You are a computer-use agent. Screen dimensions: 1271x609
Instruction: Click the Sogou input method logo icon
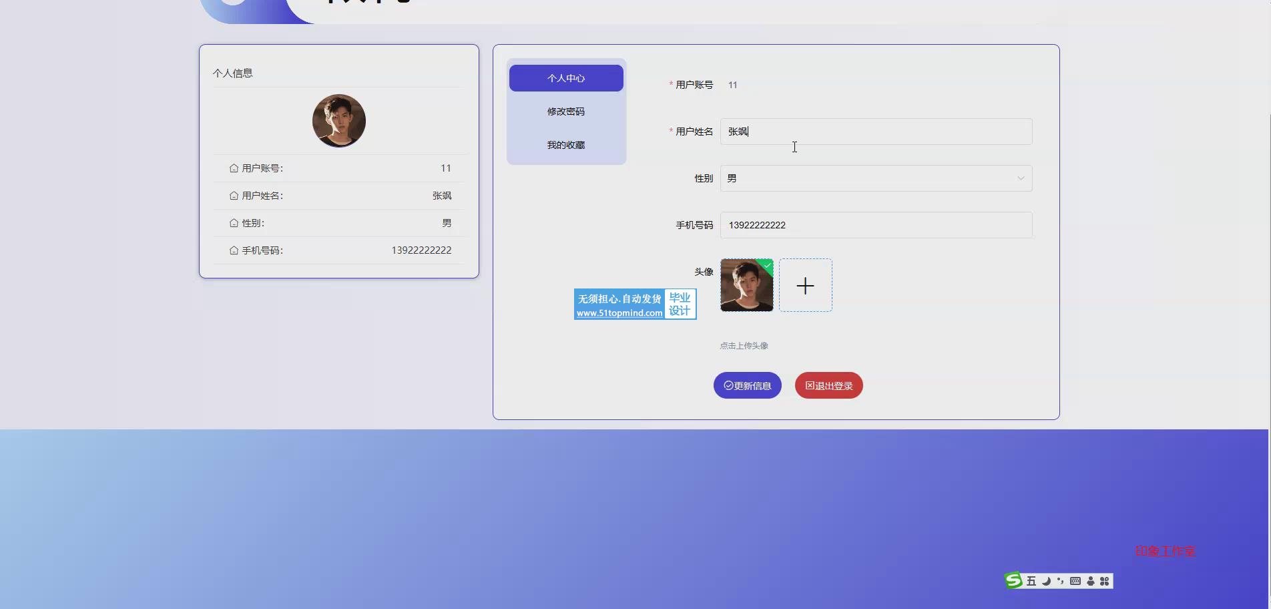(1013, 580)
